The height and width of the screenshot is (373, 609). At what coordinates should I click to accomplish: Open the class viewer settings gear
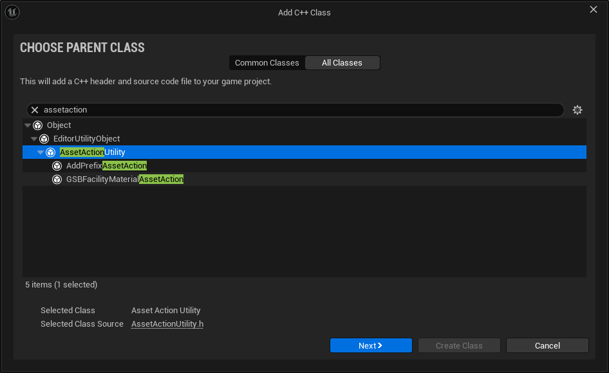point(577,110)
